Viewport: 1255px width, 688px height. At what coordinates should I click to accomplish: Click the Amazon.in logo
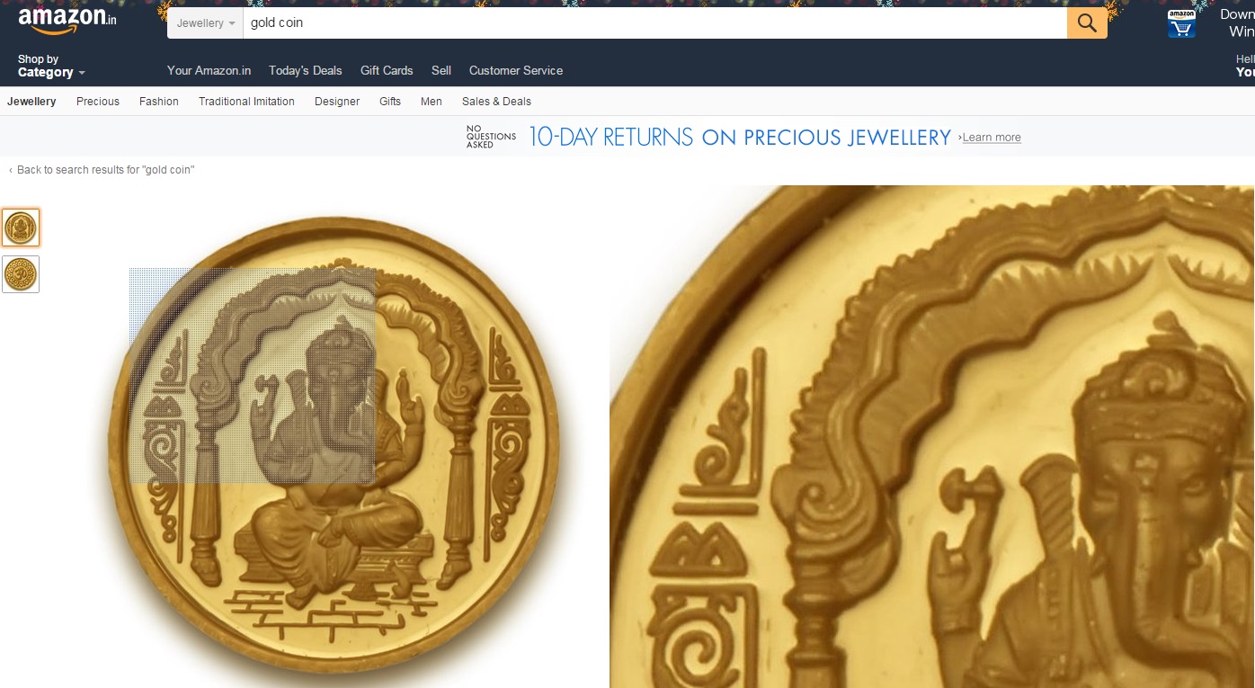coord(67,20)
